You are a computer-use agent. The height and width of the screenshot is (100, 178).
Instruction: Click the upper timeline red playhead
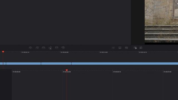3,52
